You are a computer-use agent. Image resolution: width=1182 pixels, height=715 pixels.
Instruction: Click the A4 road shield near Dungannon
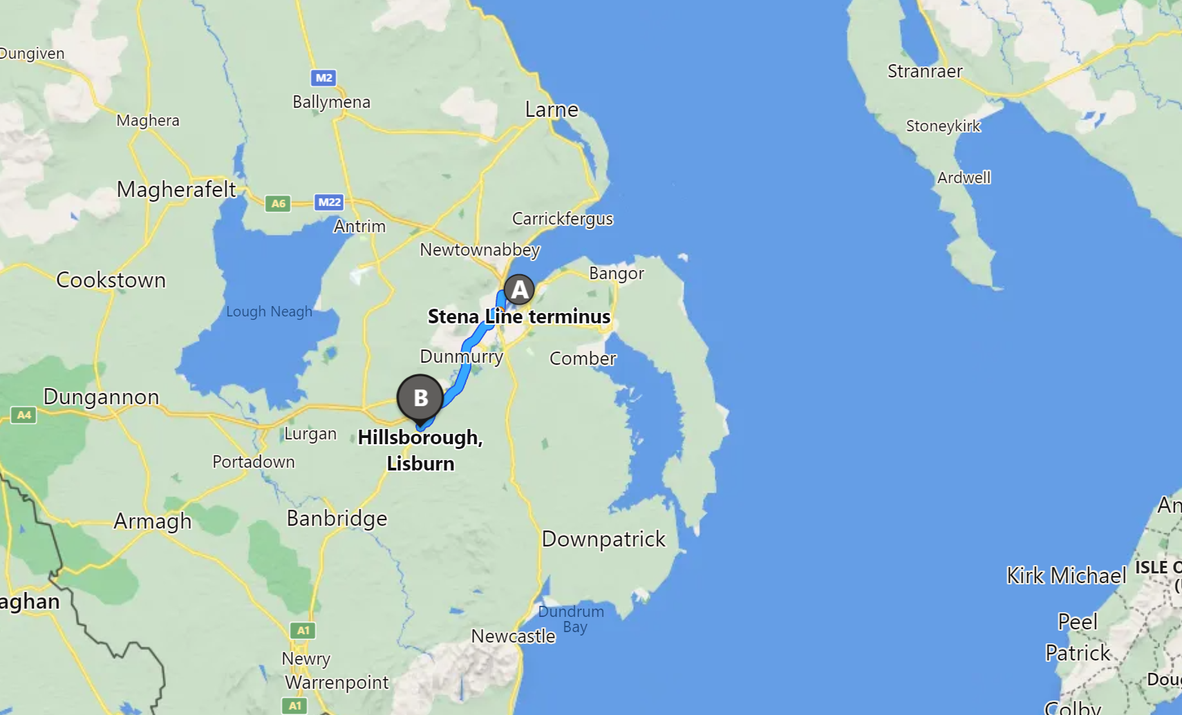point(24,414)
